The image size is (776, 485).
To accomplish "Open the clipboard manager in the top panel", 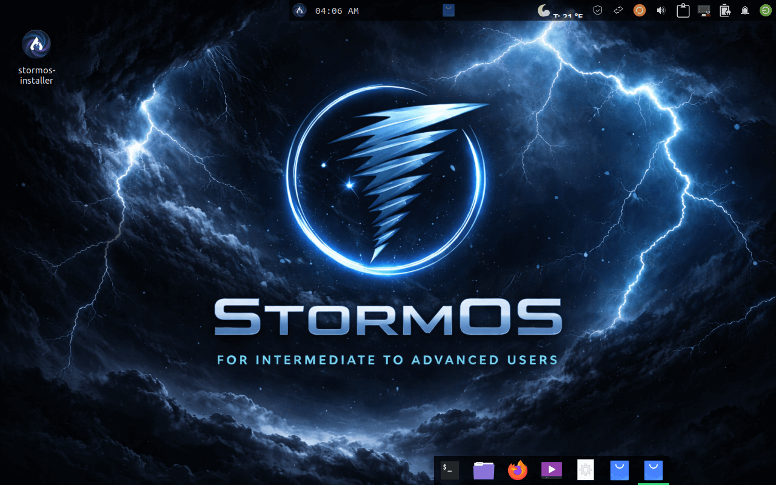I will click(682, 10).
